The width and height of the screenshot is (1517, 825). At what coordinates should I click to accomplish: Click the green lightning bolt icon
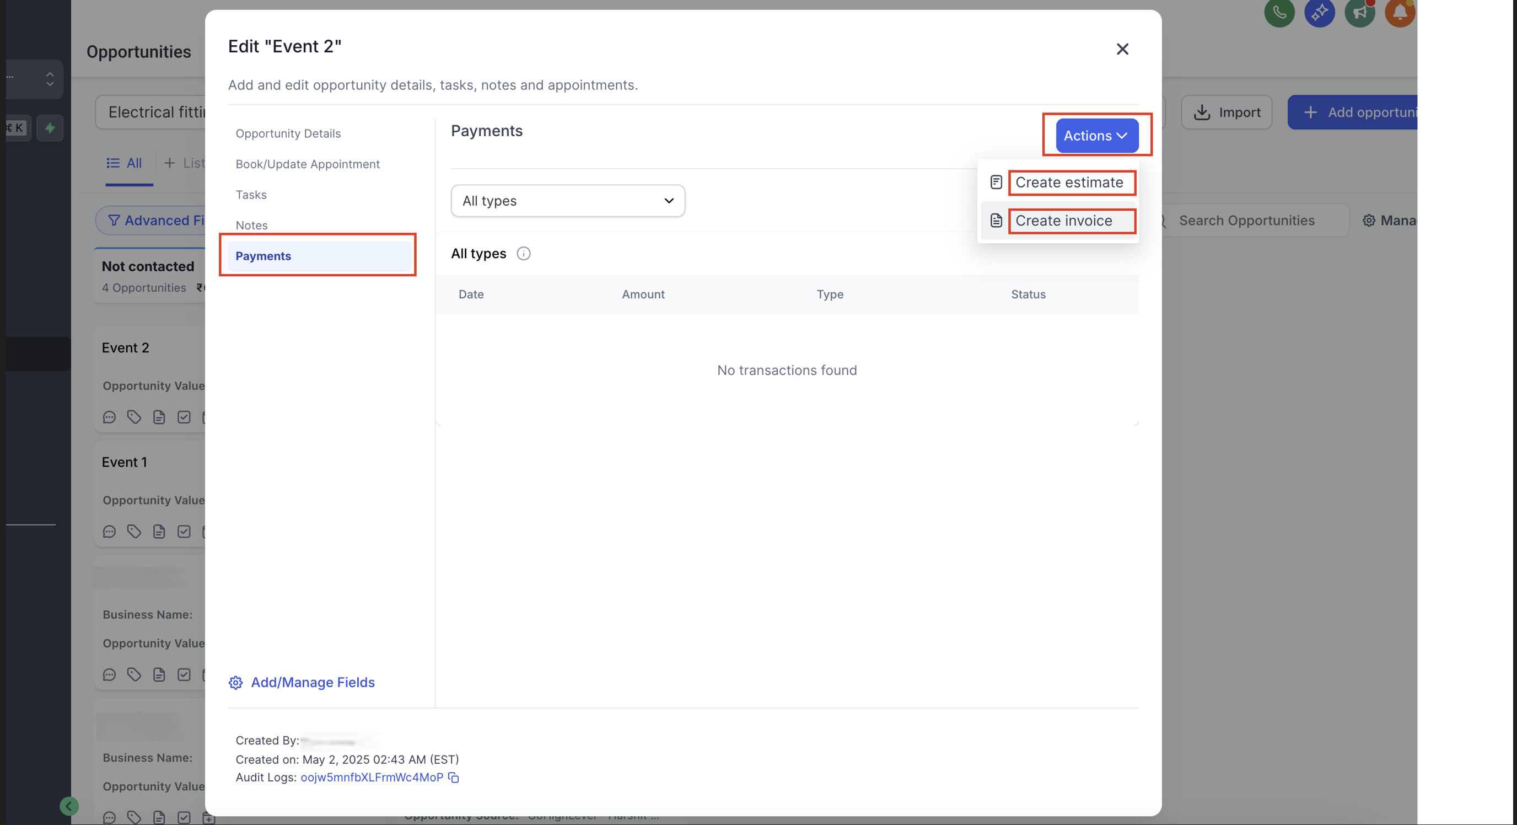pyautogui.click(x=50, y=128)
